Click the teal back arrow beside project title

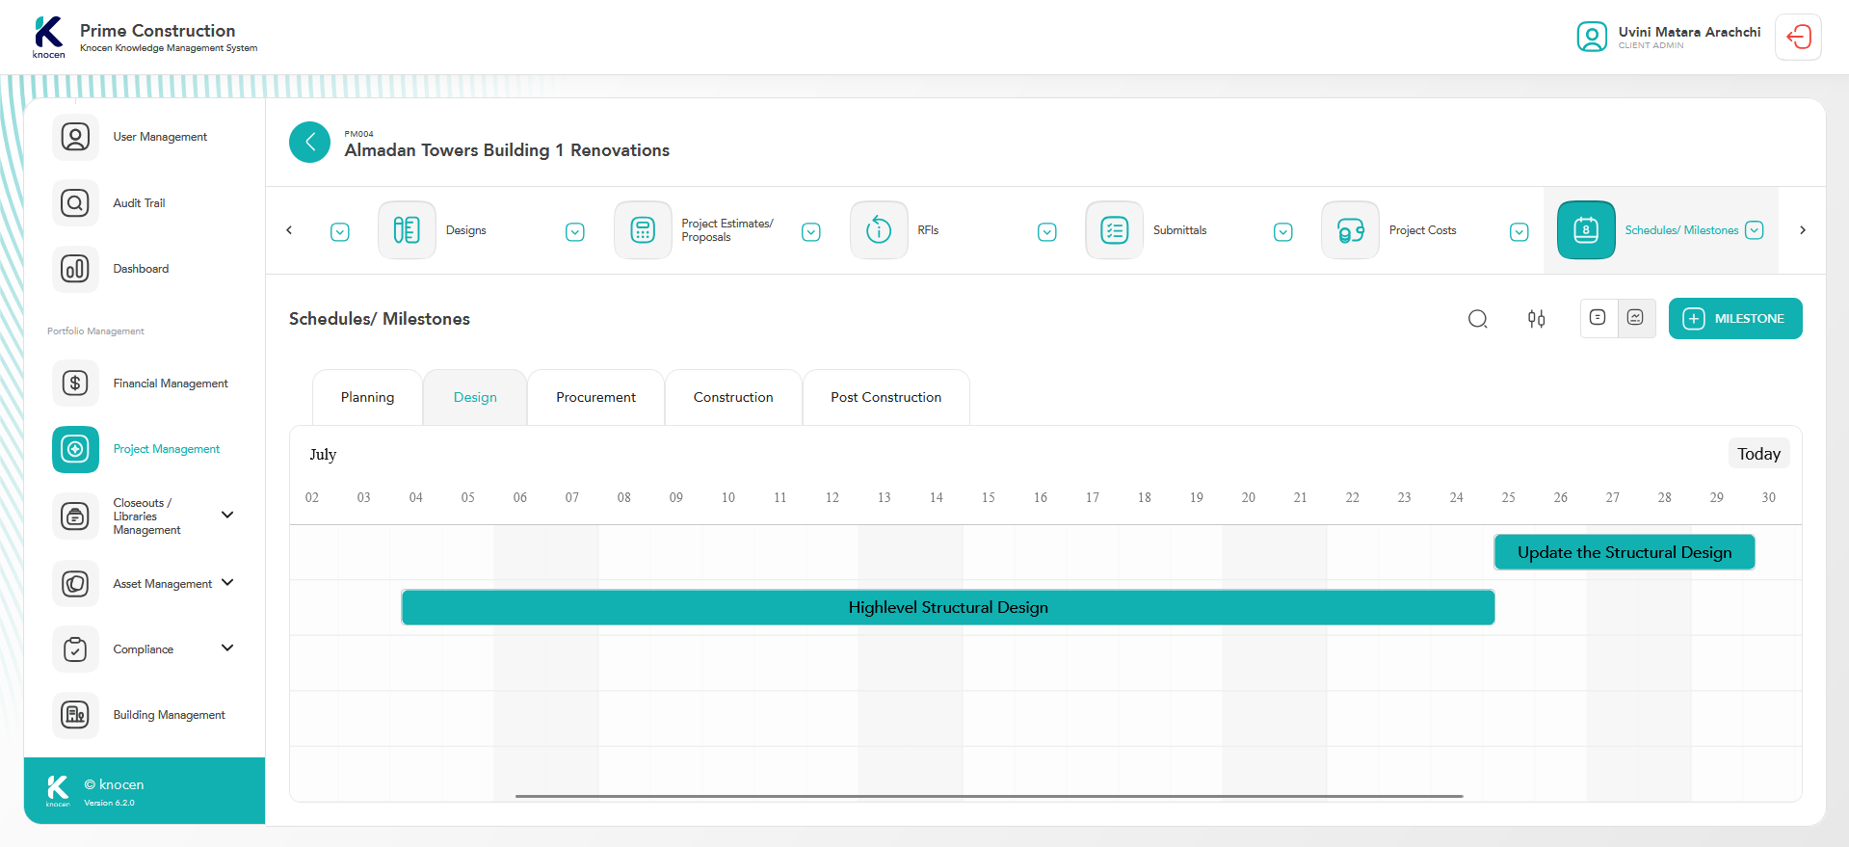pos(309,143)
